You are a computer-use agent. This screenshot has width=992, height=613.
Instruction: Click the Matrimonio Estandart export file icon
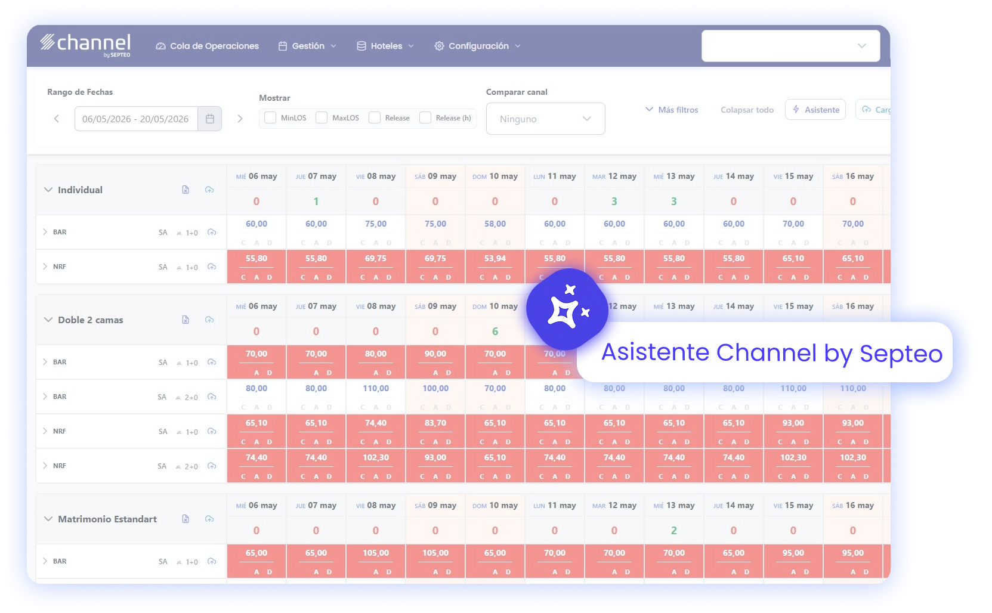(x=186, y=519)
